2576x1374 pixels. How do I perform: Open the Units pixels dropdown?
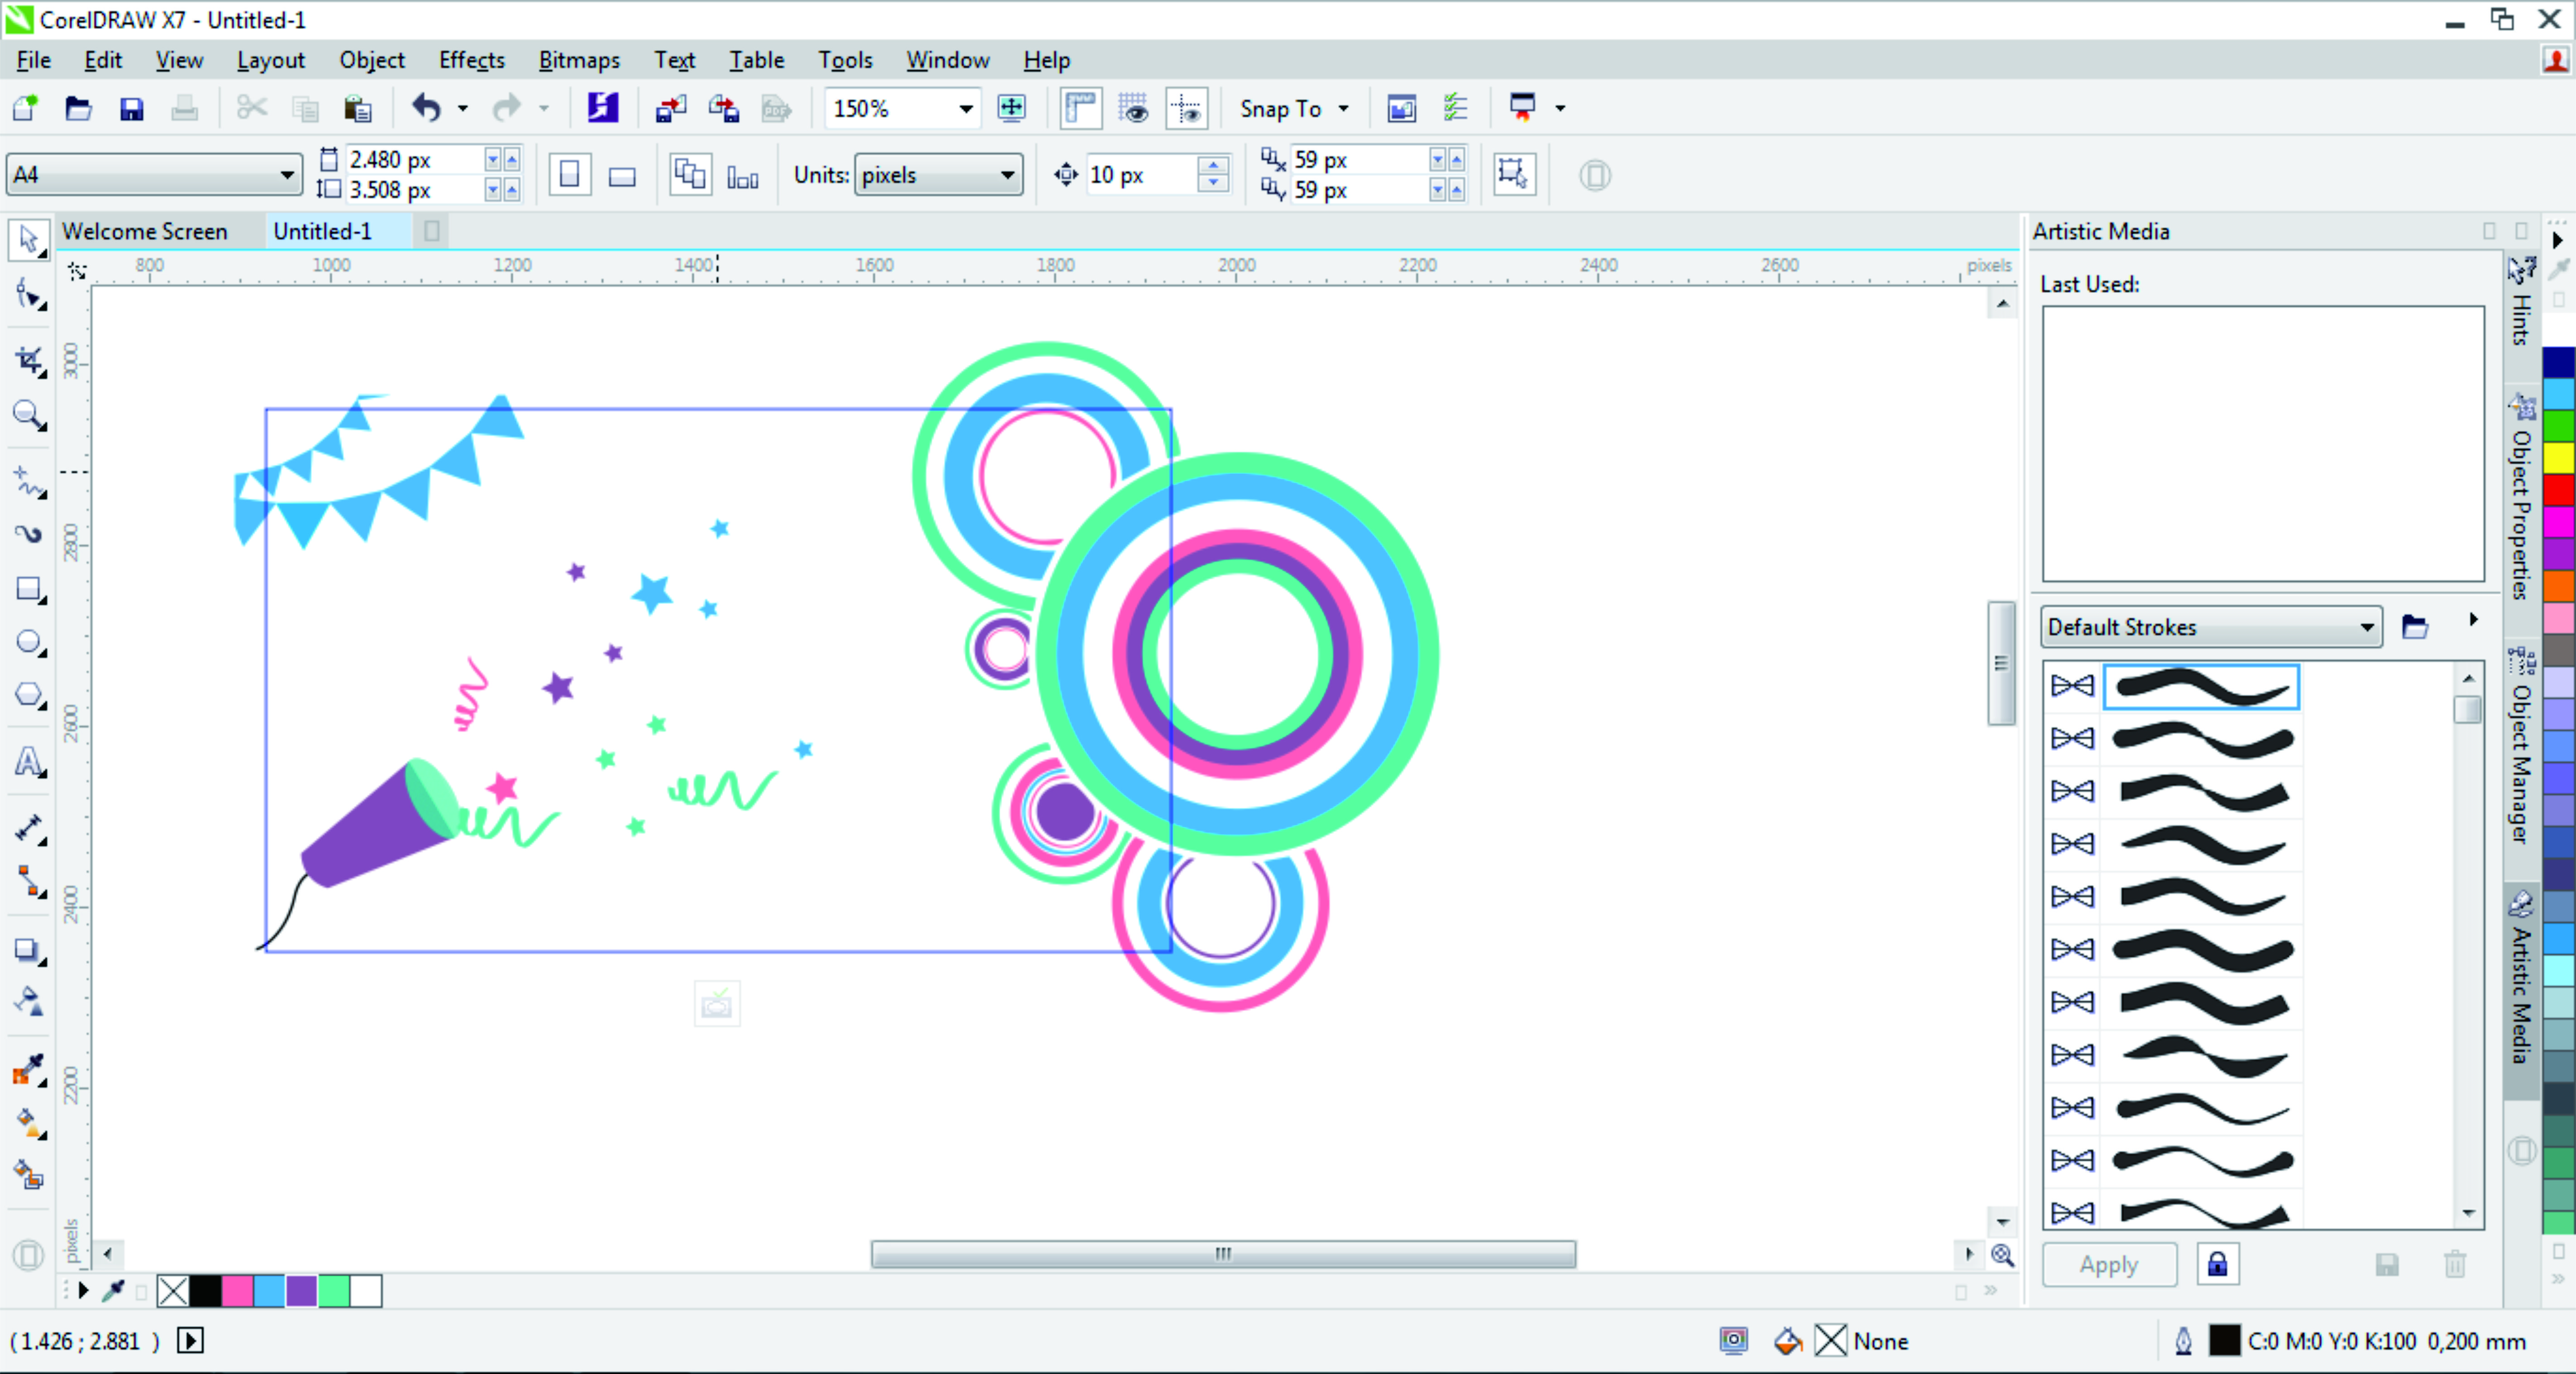pos(938,175)
